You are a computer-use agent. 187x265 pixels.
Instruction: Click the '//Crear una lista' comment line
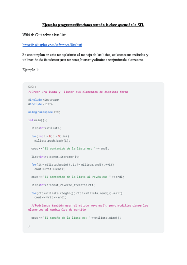[78, 92]
